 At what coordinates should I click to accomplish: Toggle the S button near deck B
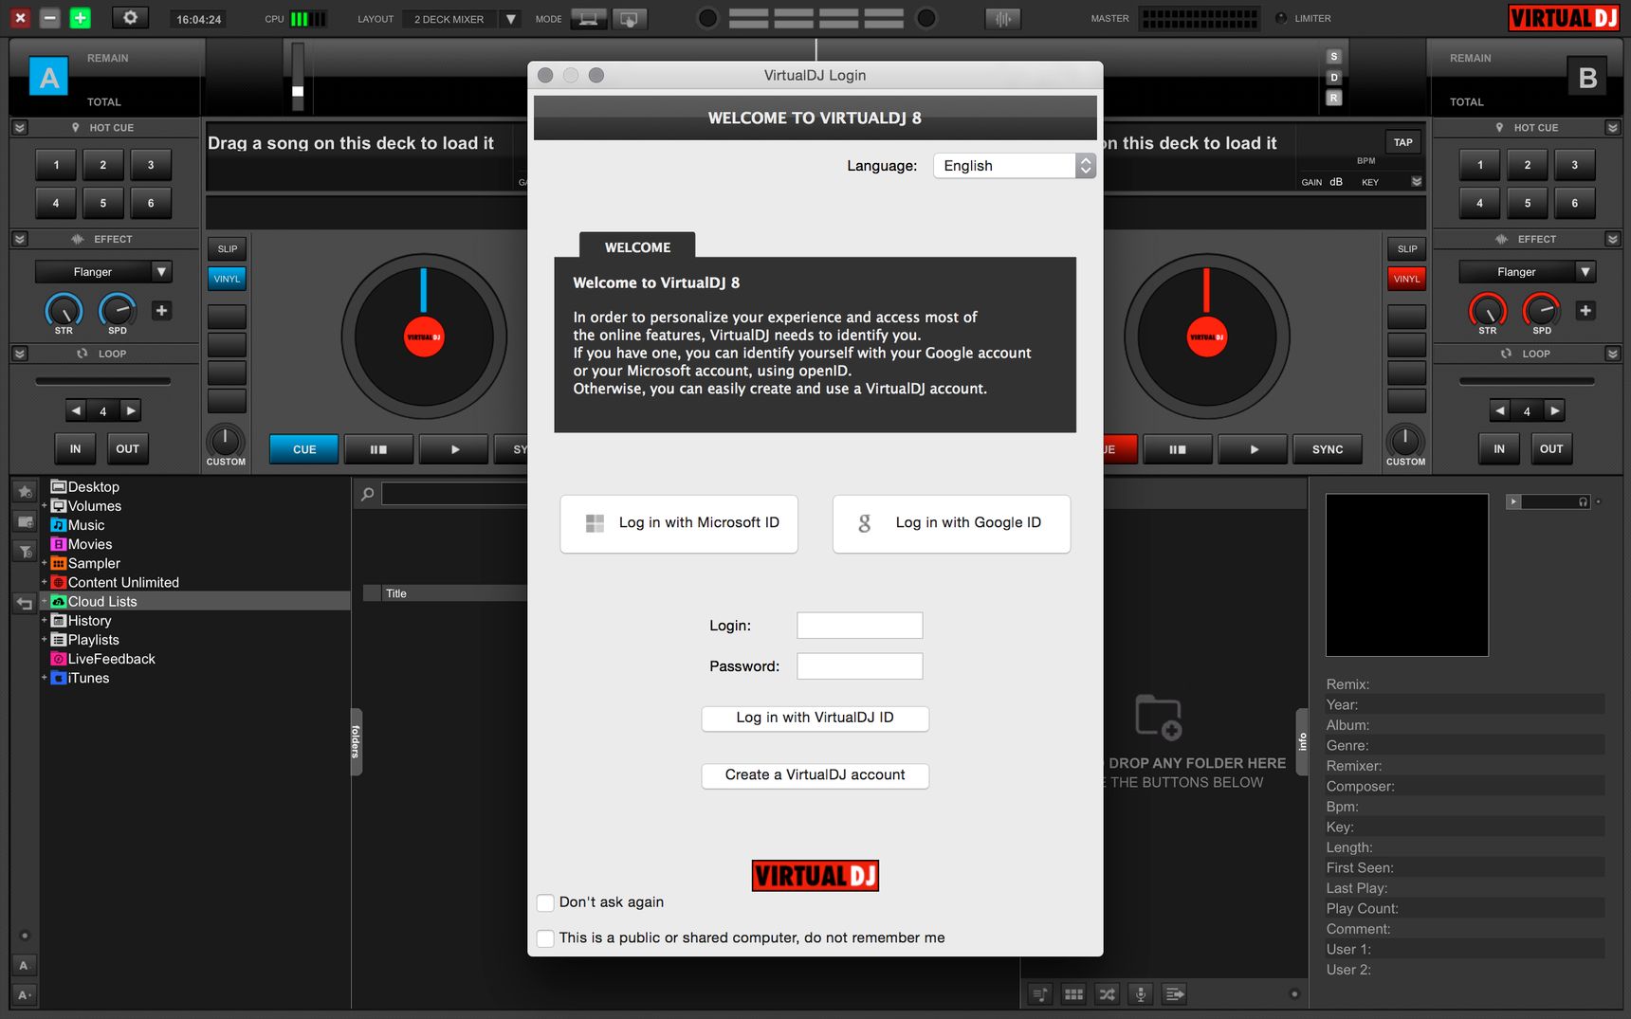pos(1334,57)
